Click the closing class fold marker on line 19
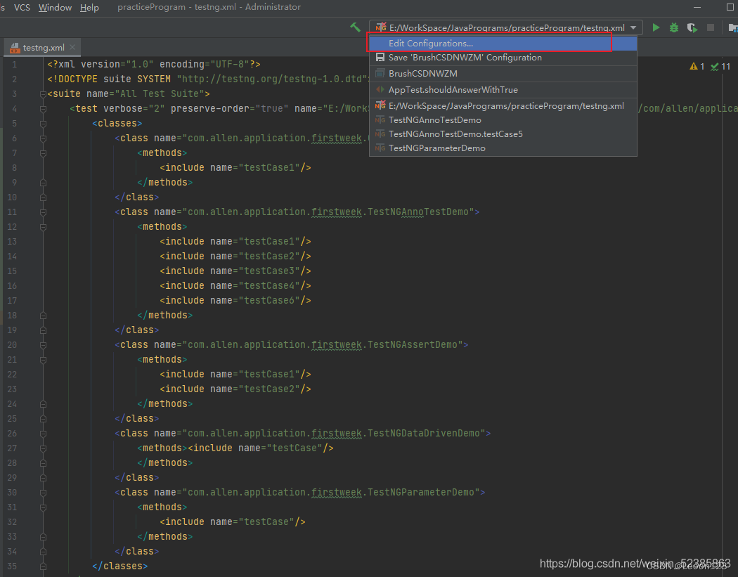This screenshot has width=738, height=577. point(44,330)
